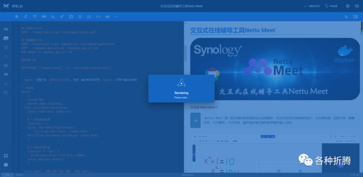363x177 pixels.
Task: Insert inline code markup
Action: pos(98,17)
